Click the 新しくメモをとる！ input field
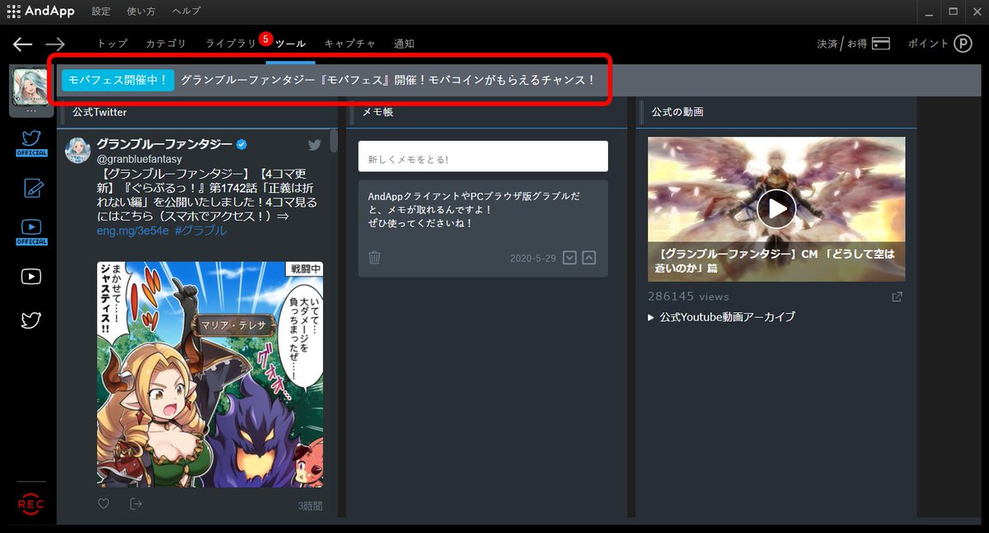Image resolution: width=989 pixels, height=533 pixels. 483,157
